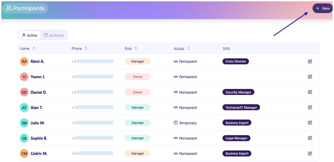Edit Daniel D.'s participant entry
The image size is (334, 162).
click(x=310, y=92)
